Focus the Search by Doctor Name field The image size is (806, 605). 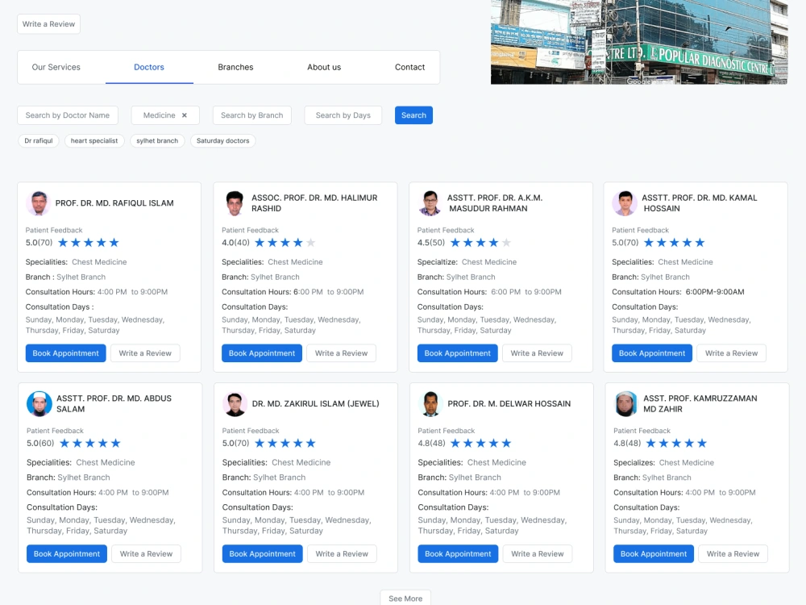(68, 115)
